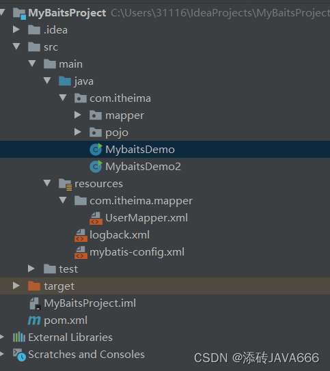The width and height of the screenshot is (330, 371).
Task: Click the orange target folder icon
Action: coord(34,286)
